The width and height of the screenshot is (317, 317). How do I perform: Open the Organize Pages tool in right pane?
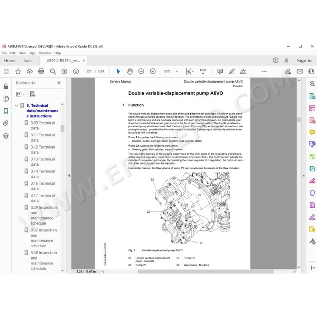click(x=312, y=157)
